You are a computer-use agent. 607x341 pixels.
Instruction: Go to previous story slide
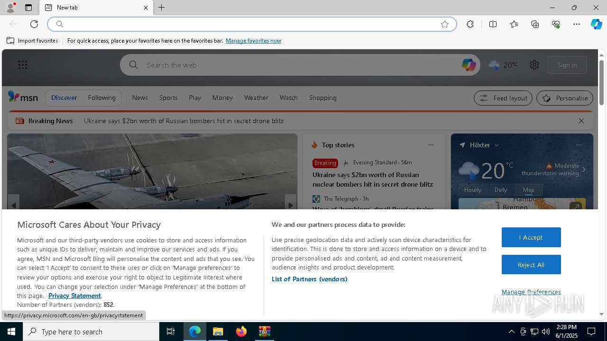[x=14, y=205]
